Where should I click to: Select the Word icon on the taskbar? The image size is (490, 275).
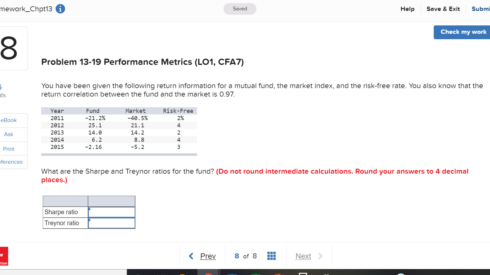click(233, 273)
